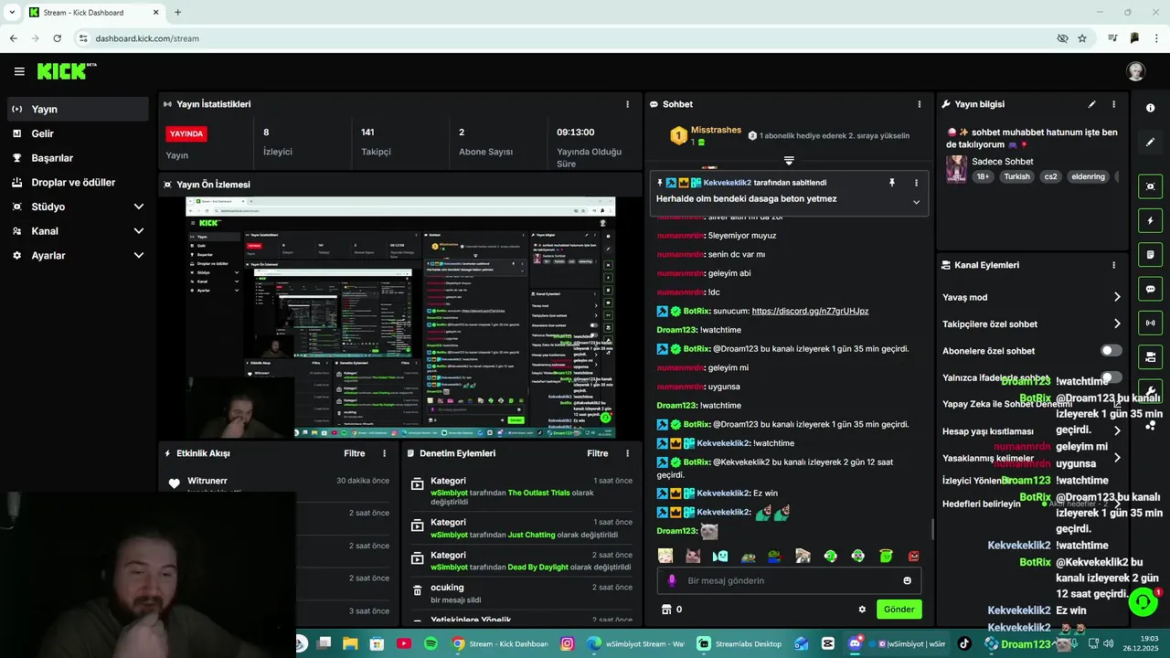Open Kanal Eylemleri three-dot menu
Screen dimensions: 1170x658
pyautogui.click(x=1113, y=265)
